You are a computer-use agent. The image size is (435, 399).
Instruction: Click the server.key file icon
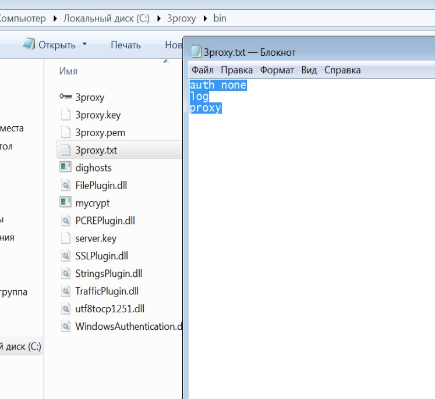[x=66, y=238]
